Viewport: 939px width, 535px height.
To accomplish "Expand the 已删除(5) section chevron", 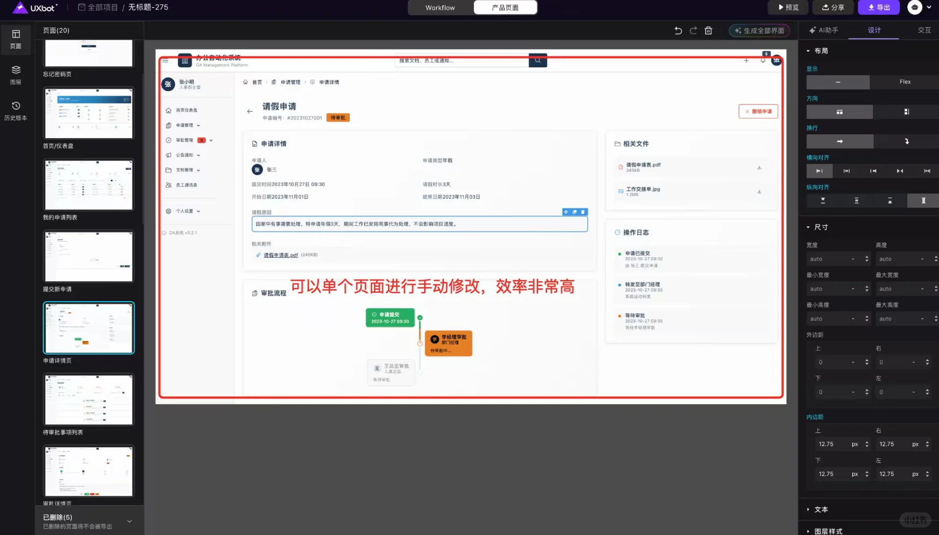I will (x=129, y=521).
